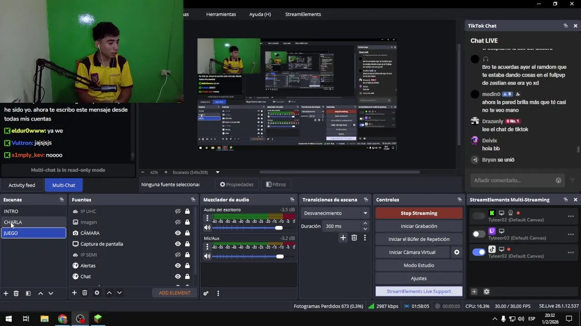Zoom out preview with minus icon
The image size is (581, 326).
[143, 172]
